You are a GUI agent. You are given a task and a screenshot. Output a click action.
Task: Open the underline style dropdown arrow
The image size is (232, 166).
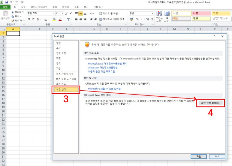pos(41,19)
